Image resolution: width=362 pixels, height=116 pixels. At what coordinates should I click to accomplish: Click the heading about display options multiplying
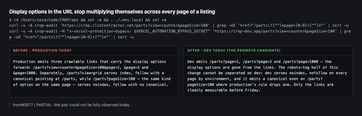click(112, 12)
